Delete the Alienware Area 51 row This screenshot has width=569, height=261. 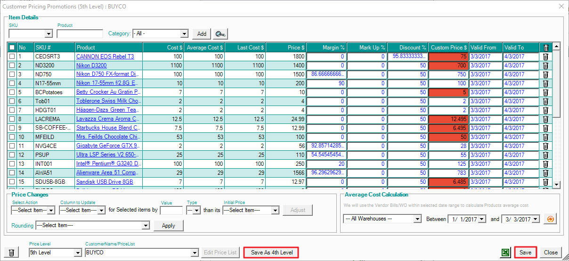(x=545, y=173)
